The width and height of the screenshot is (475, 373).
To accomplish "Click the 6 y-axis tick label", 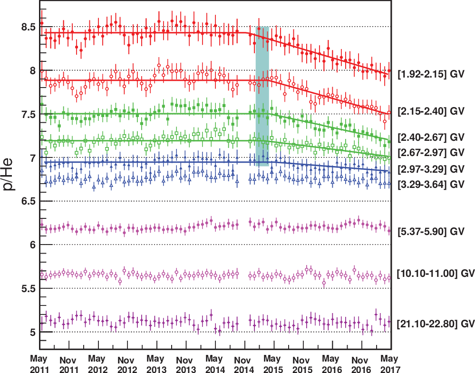I will coord(32,245).
